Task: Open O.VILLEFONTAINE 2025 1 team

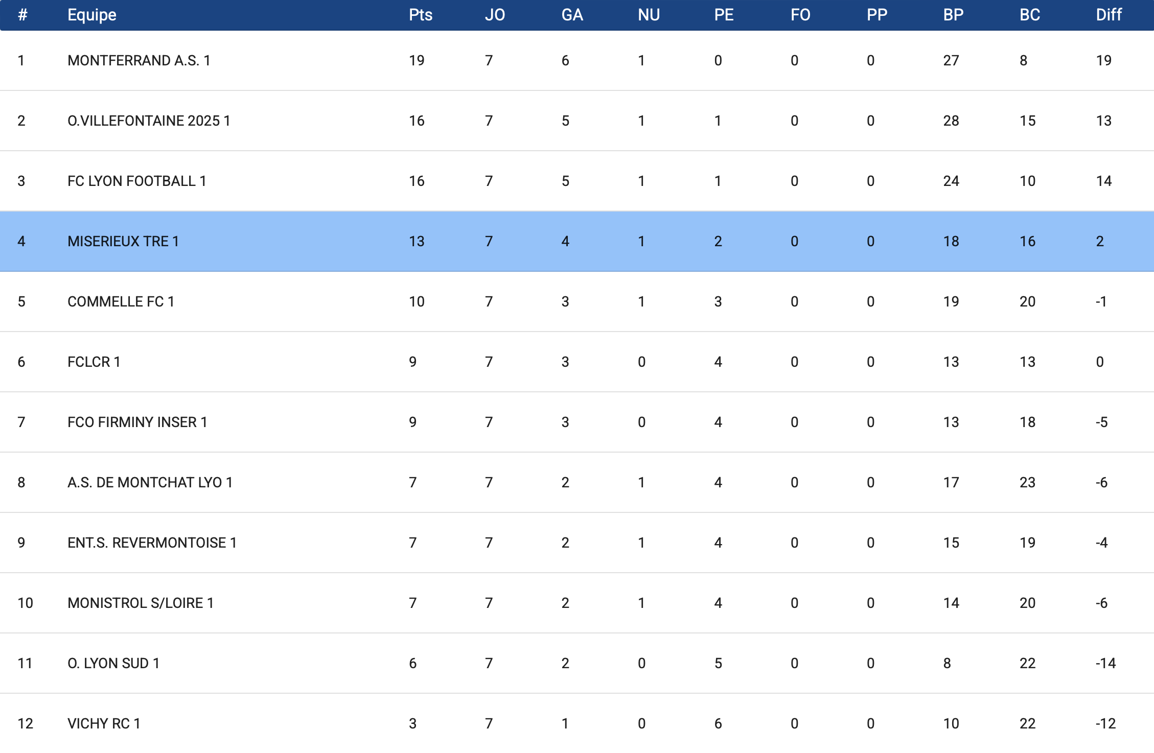Action: coord(149,121)
